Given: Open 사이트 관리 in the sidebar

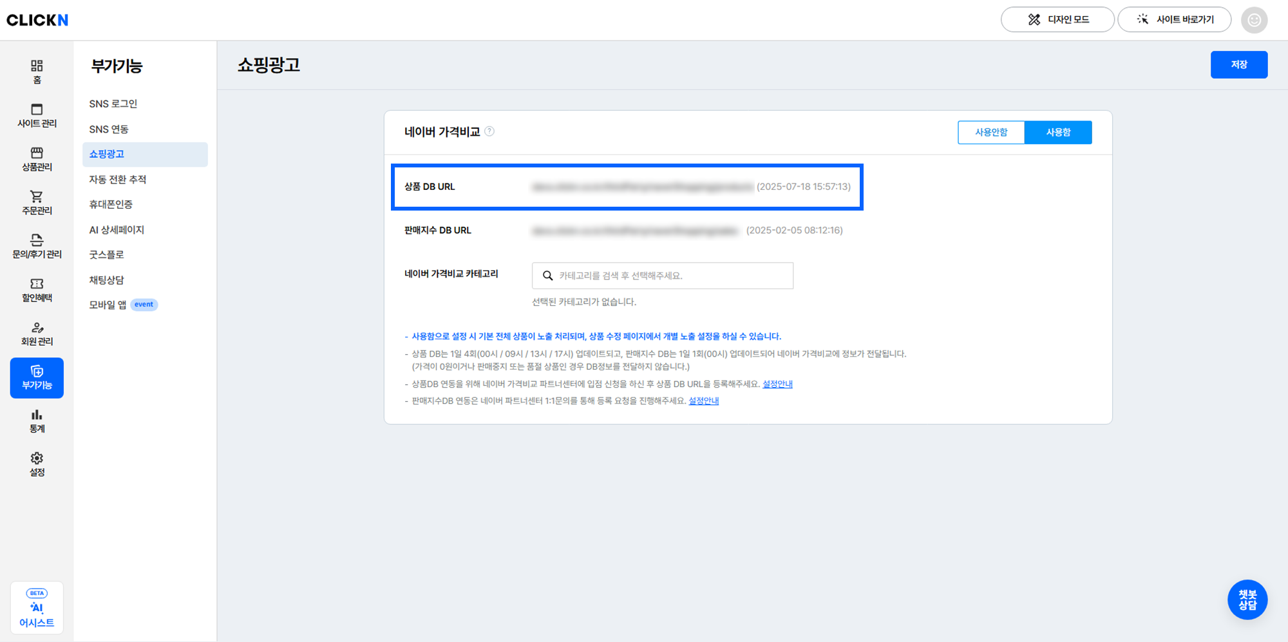Looking at the screenshot, I should click(x=37, y=115).
